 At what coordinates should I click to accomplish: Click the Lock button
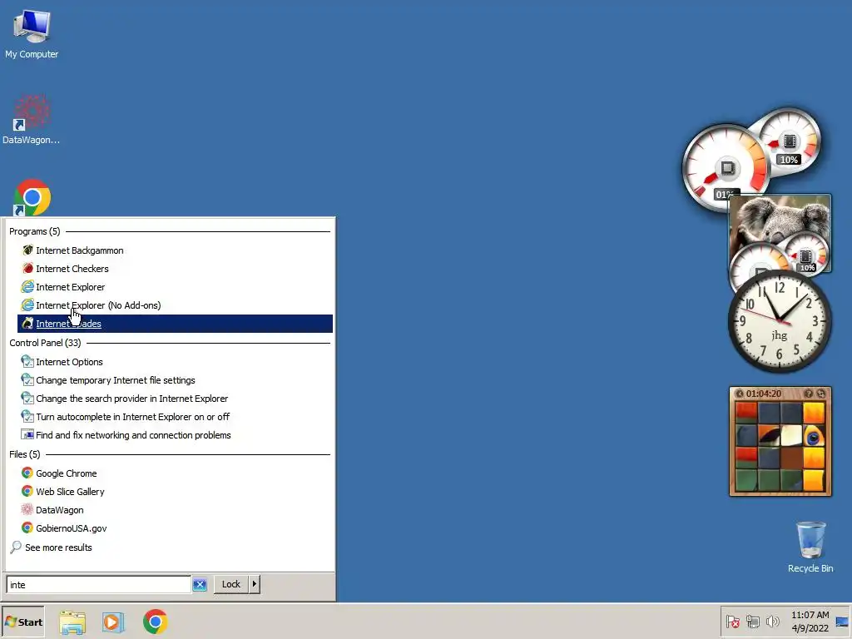(x=231, y=584)
